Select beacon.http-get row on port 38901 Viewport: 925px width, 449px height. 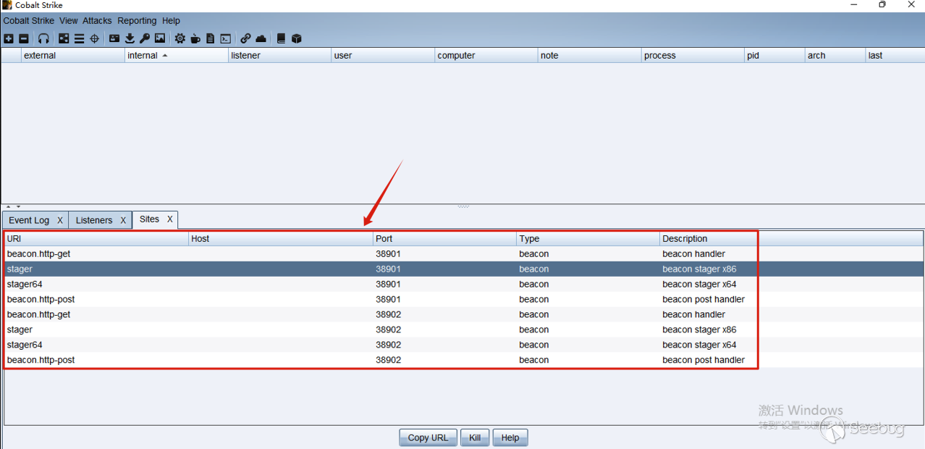coord(463,253)
